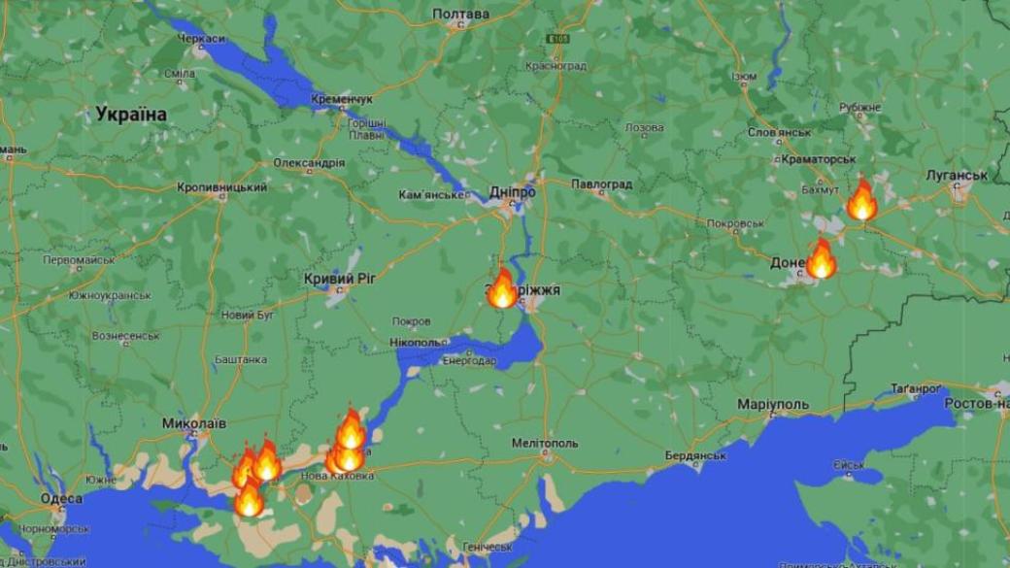
Task: Click the fire icon on Donetsk
Action: pyautogui.click(x=822, y=258)
